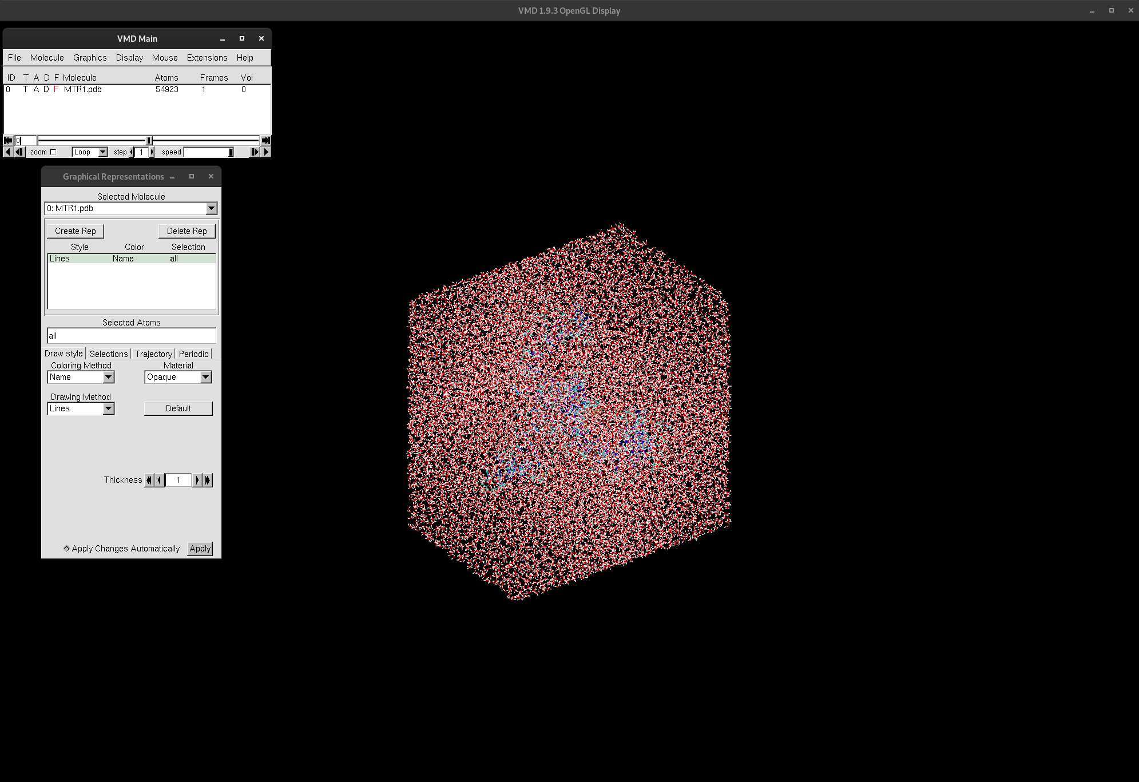
Task: Step one frame backward
Action: click(x=19, y=152)
